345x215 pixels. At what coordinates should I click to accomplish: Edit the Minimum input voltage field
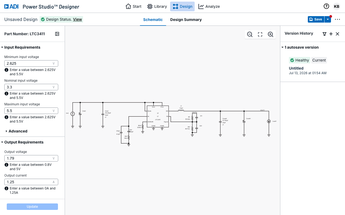(x=31, y=63)
